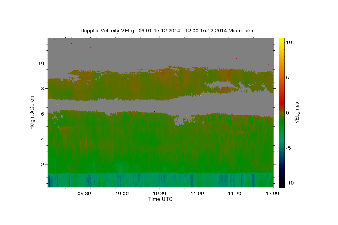Screen dimensions: 338x225
Task: Click the 'Height AGL km' axis label
Action: click(32, 112)
